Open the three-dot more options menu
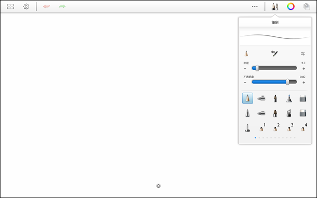Image resolution: width=317 pixels, height=198 pixels. coord(255,6)
